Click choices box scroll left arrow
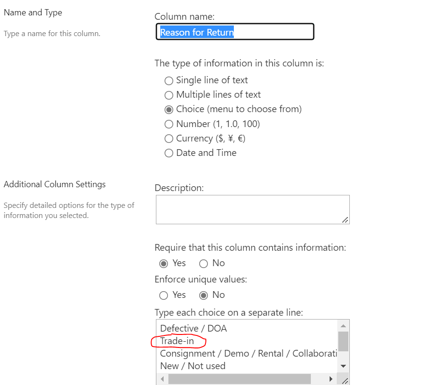The height and width of the screenshot is (385, 422). [162, 379]
